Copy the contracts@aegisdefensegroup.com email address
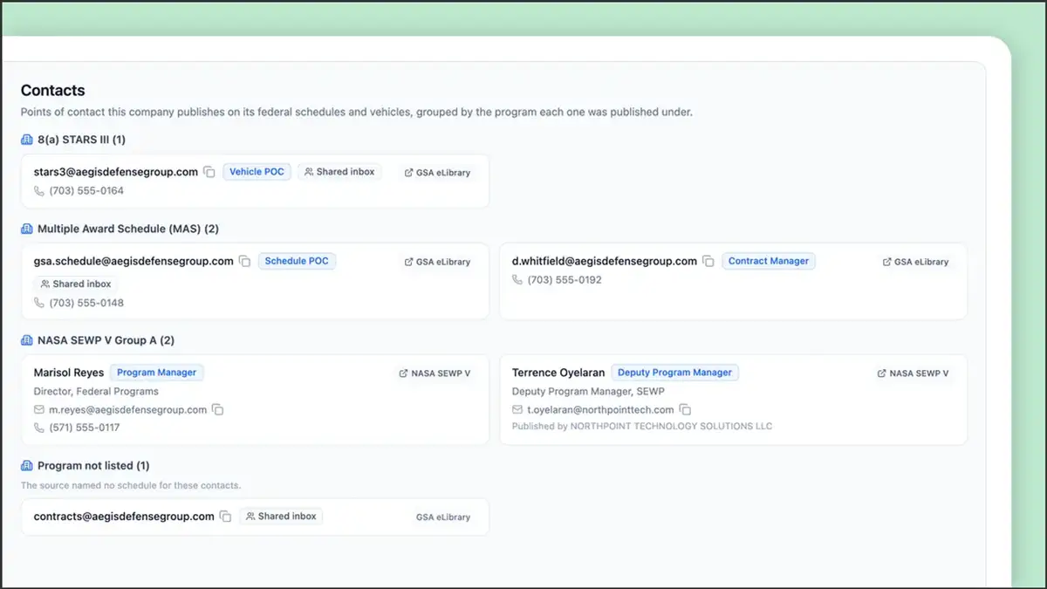Image resolution: width=1047 pixels, height=589 pixels. (225, 517)
